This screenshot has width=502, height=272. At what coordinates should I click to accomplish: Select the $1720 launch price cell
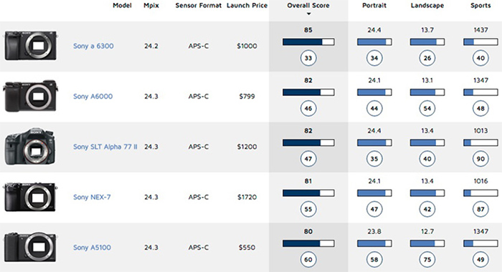pyautogui.click(x=247, y=198)
